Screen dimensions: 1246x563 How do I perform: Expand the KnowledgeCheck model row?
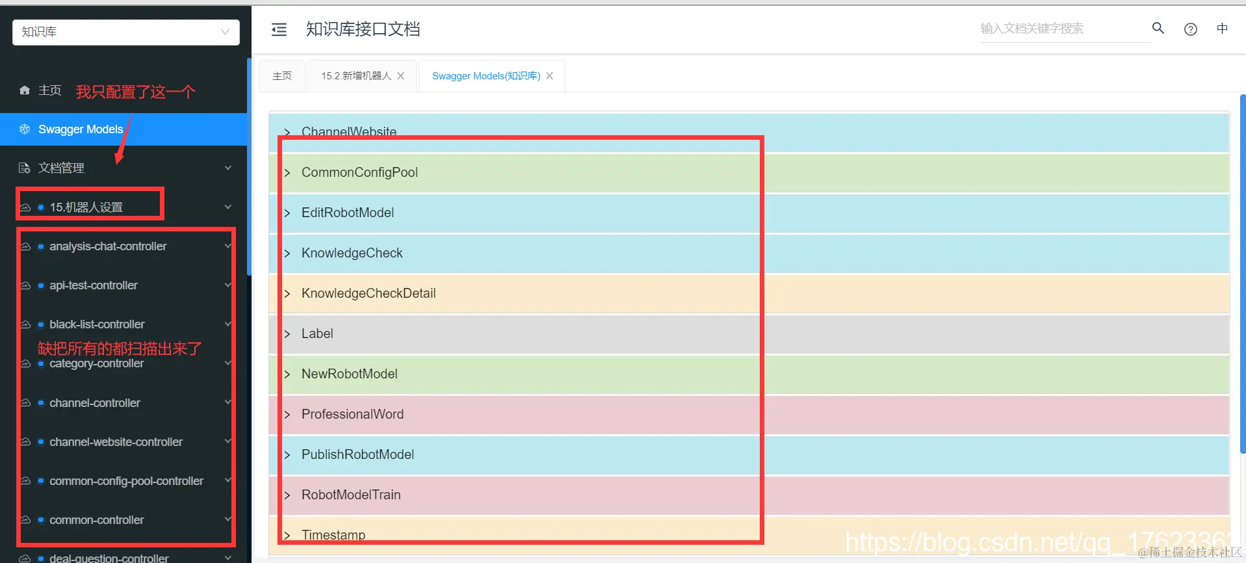pyautogui.click(x=749, y=254)
